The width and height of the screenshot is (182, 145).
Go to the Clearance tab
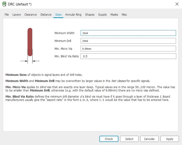[x=30, y=15]
